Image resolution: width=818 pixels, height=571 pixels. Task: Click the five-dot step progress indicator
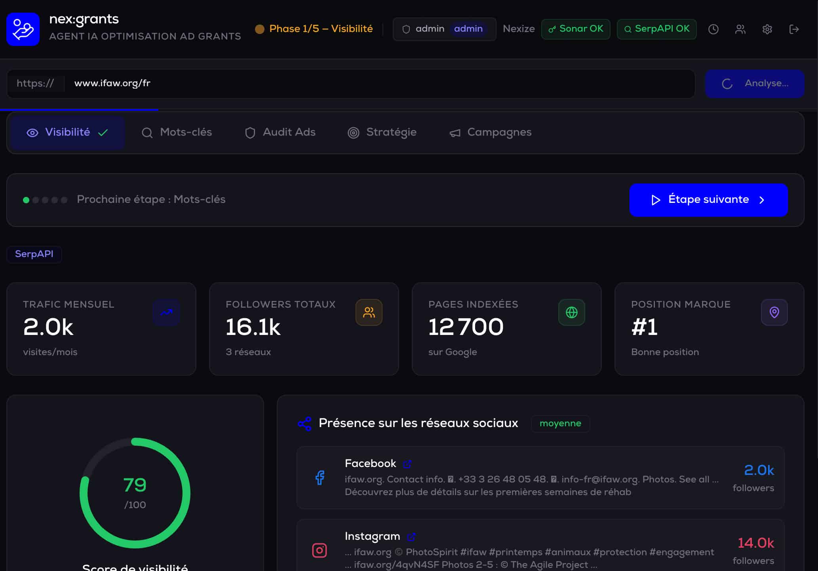point(45,200)
